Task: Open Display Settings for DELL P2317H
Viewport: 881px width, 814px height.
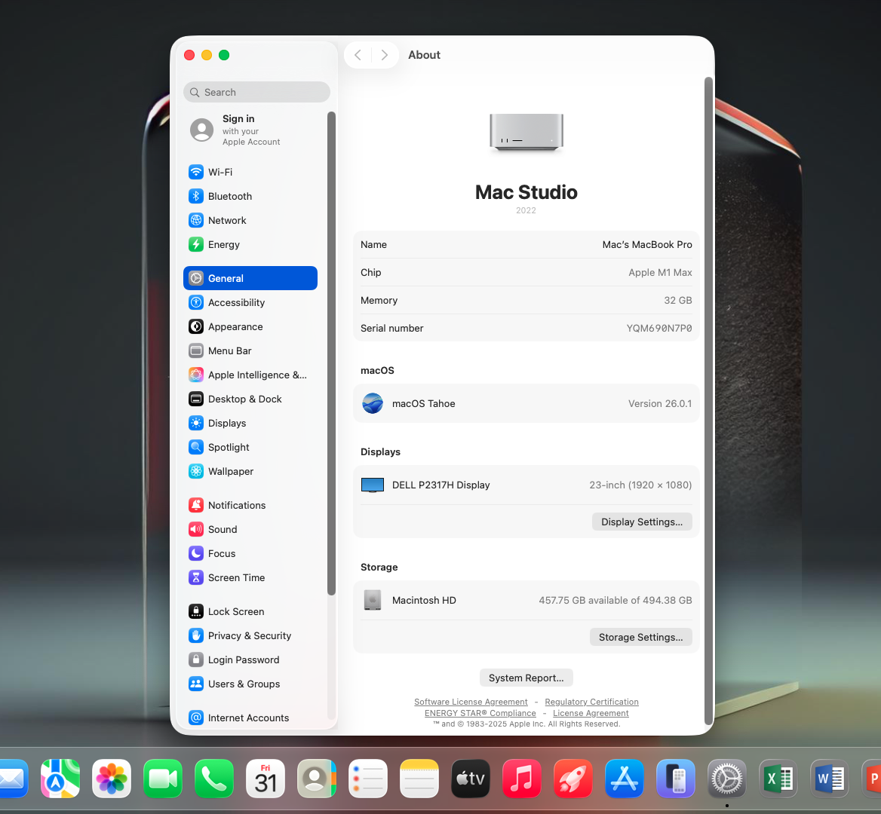Action: pyautogui.click(x=642, y=522)
